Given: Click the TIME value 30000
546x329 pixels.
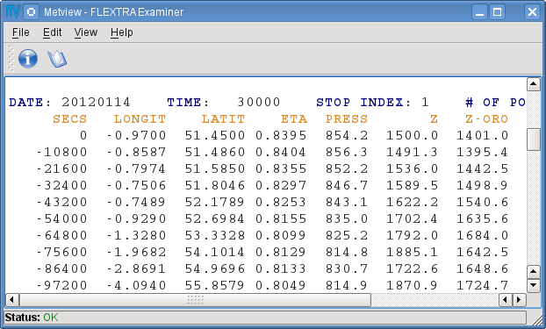Looking at the screenshot, I should (x=259, y=103).
